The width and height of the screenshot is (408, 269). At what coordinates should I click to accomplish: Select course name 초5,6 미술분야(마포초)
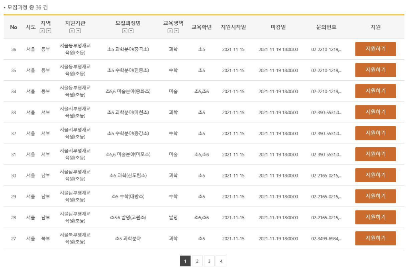click(x=128, y=155)
